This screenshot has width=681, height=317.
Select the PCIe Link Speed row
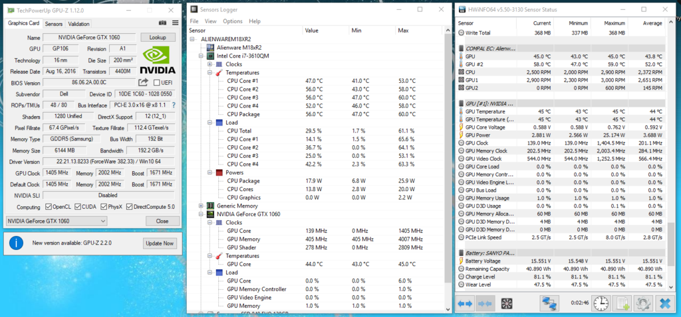pos(561,237)
